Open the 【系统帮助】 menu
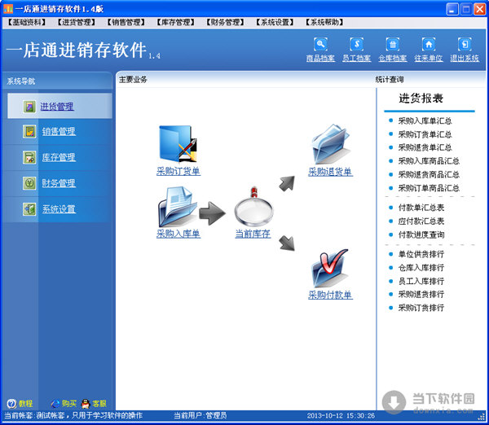 [324, 22]
